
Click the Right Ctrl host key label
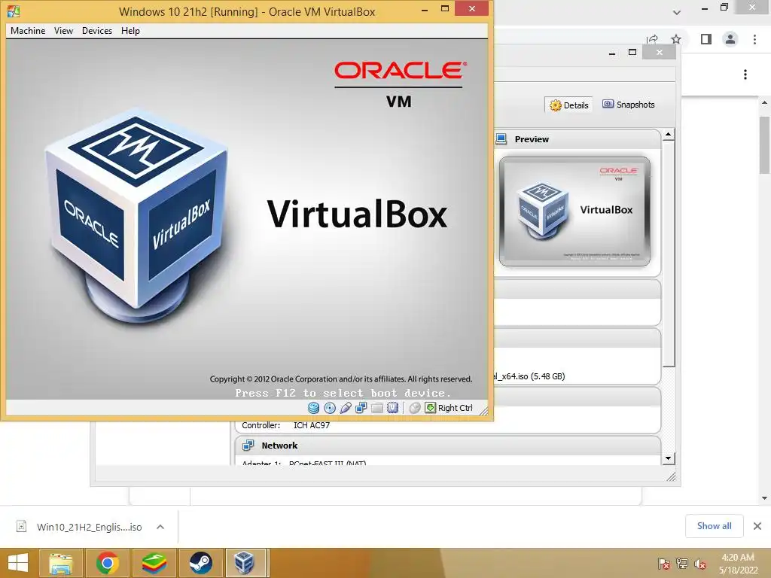[x=456, y=408]
